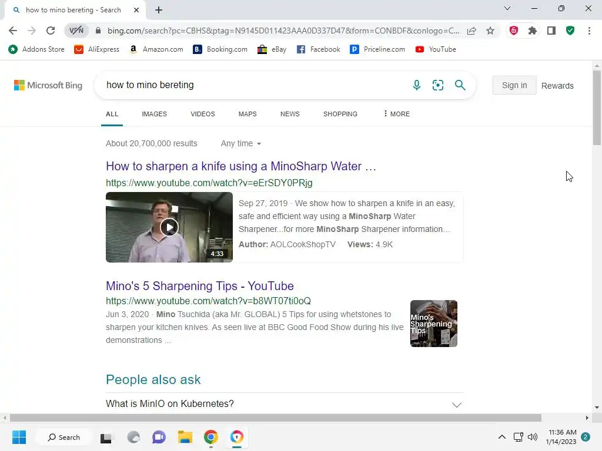Open the Priceline.com bookmark

click(377, 49)
